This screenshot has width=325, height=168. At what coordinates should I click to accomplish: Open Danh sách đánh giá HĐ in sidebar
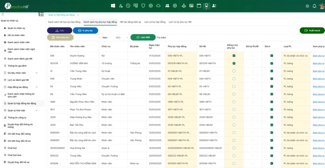pos(20,59)
